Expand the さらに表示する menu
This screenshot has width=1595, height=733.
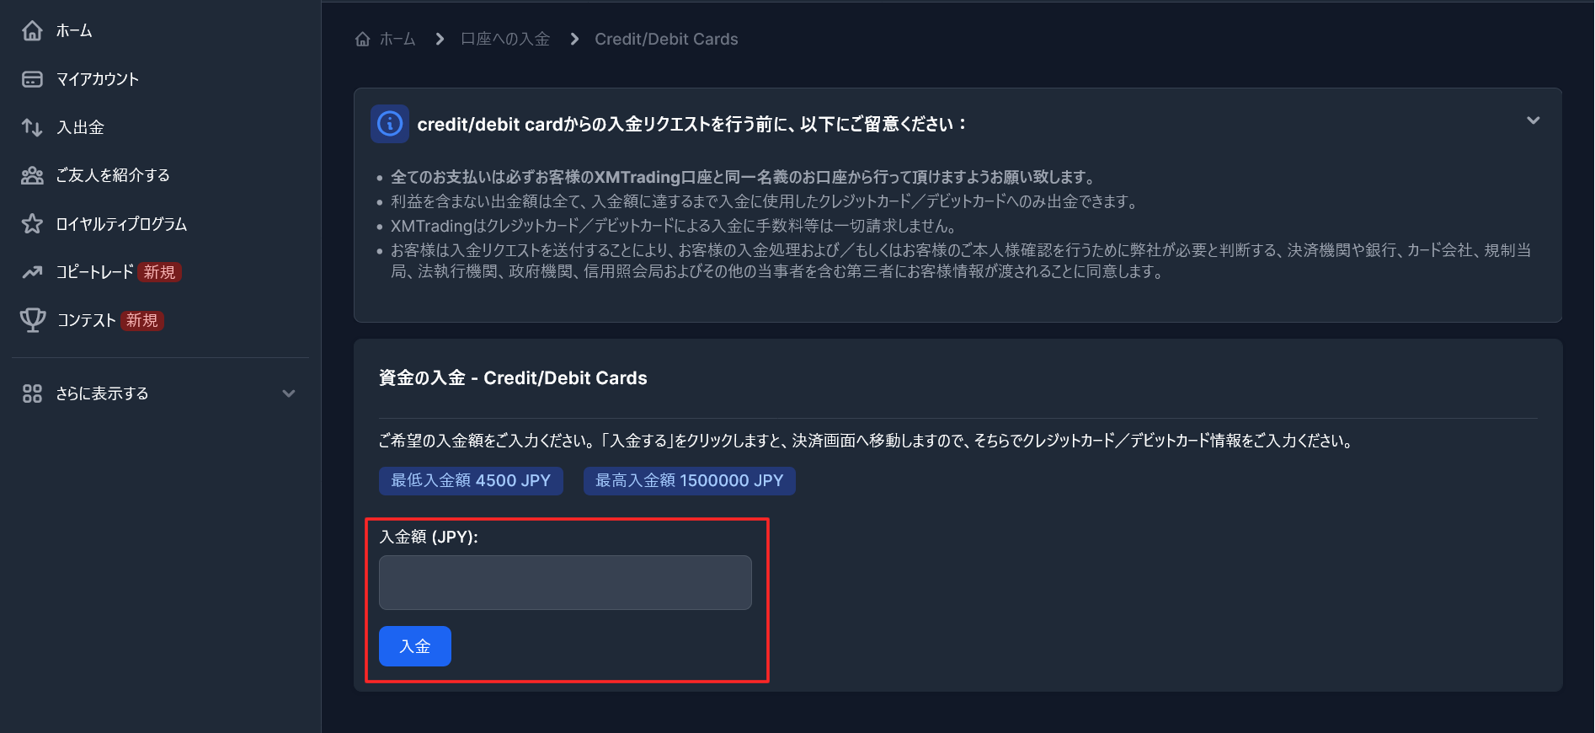click(289, 393)
